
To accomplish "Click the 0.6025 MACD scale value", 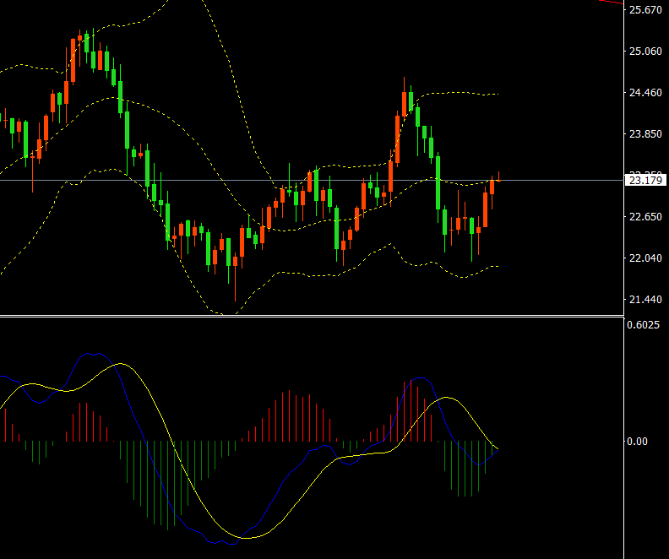I will (643, 325).
